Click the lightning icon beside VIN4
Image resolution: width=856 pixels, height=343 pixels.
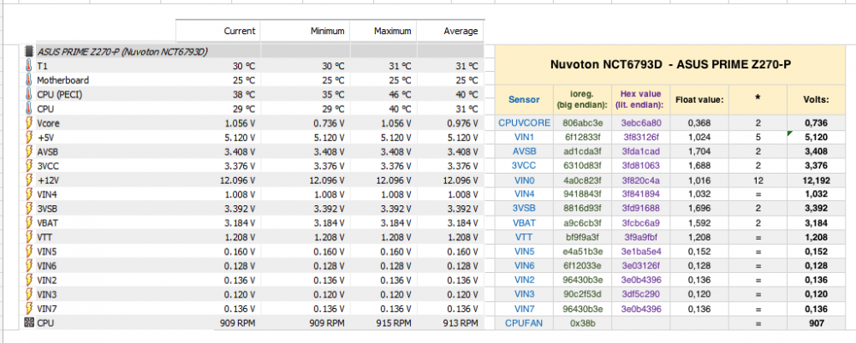point(29,193)
